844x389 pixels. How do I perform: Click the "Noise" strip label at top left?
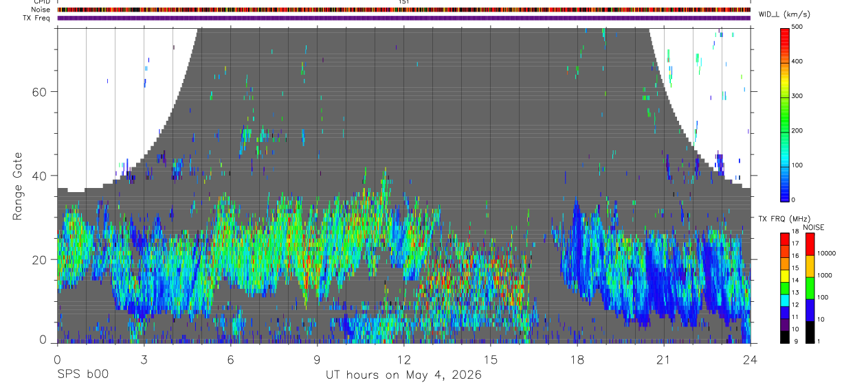tap(41, 10)
